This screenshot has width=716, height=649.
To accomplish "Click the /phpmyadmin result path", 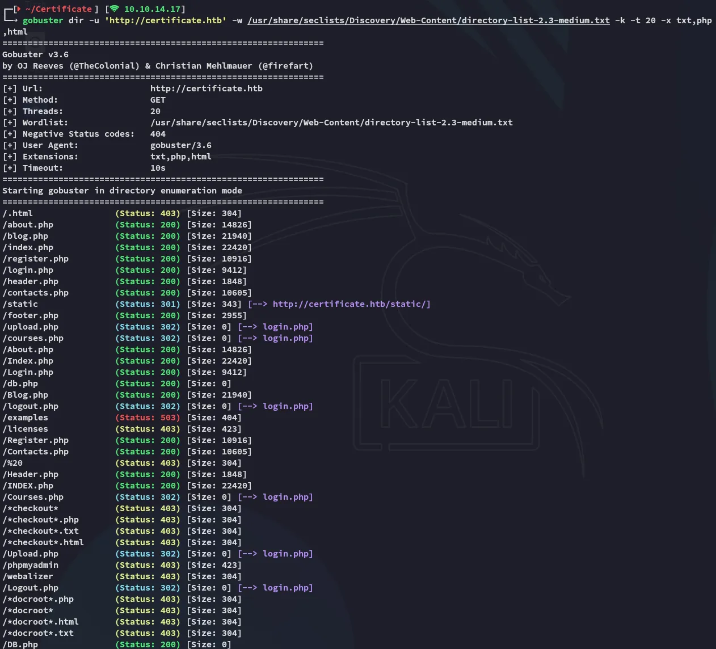I will pyautogui.click(x=31, y=565).
